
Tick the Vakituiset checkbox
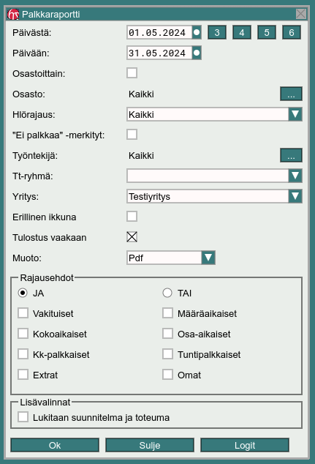(23, 313)
